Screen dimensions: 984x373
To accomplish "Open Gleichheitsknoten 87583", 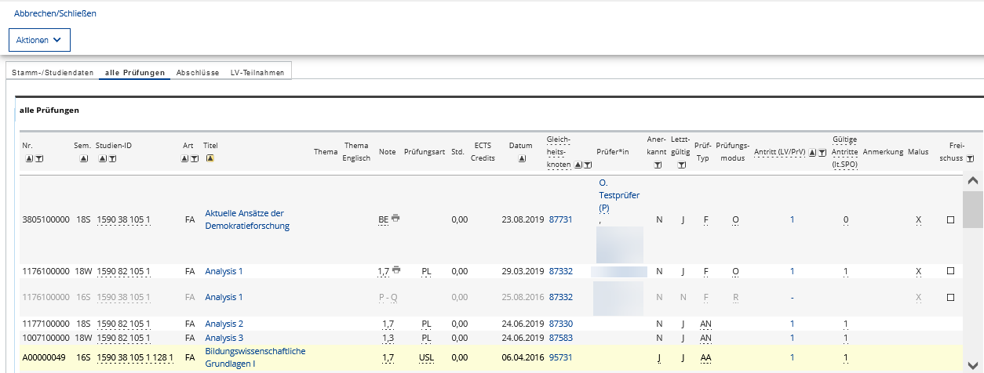I will click(560, 338).
